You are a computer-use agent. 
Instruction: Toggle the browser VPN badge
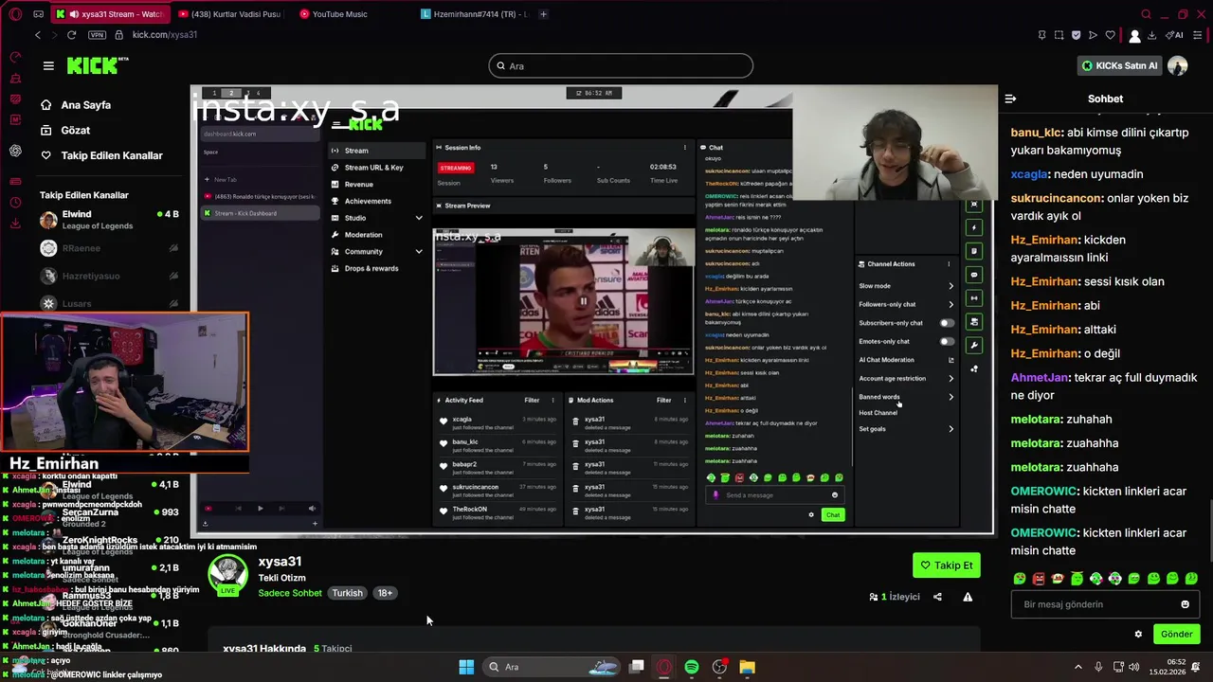97,35
